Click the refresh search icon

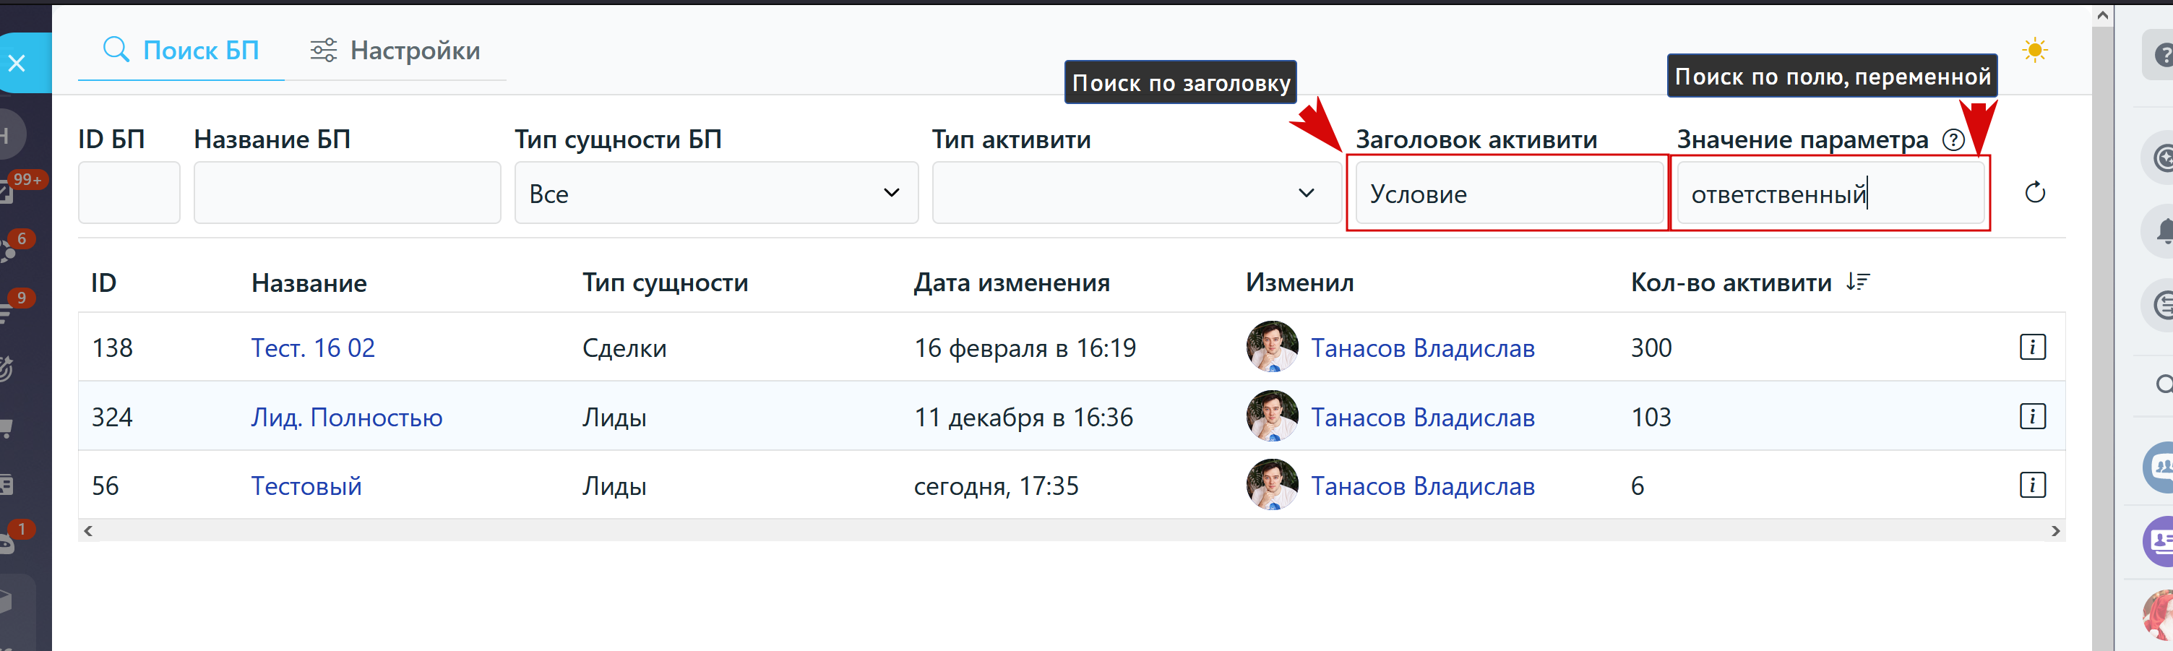click(x=2035, y=193)
